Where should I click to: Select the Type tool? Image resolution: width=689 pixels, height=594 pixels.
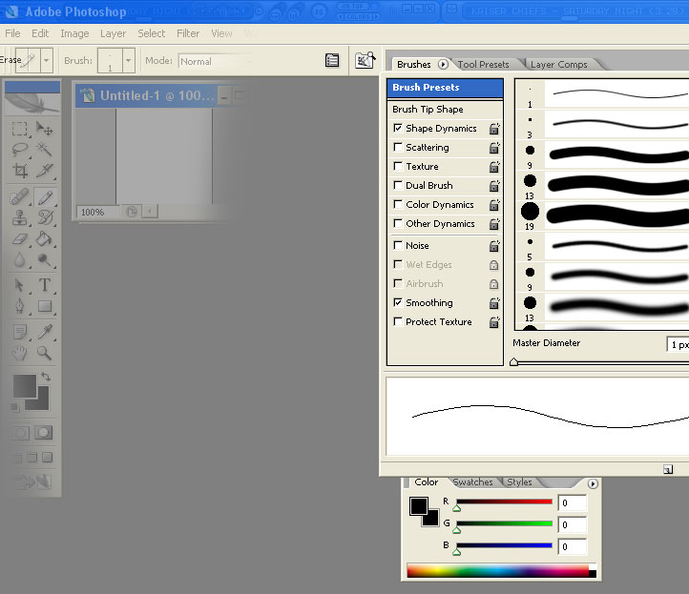click(45, 285)
